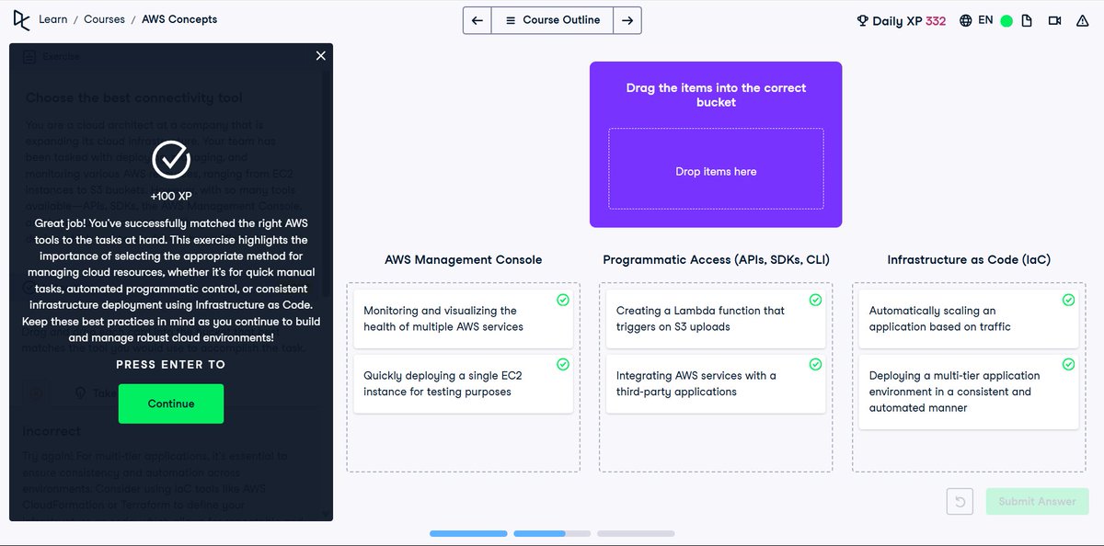Image resolution: width=1104 pixels, height=546 pixels.
Task: Select 'Automatically scaling an application' card
Action: pyautogui.click(x=969, y=319)
